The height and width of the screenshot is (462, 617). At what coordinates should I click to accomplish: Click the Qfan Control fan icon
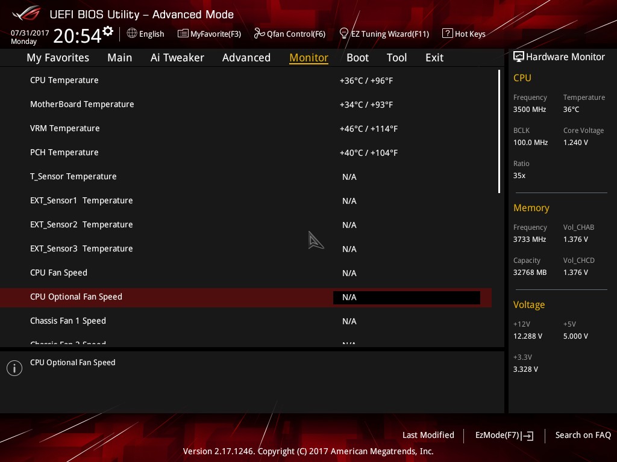coord(259,34)
